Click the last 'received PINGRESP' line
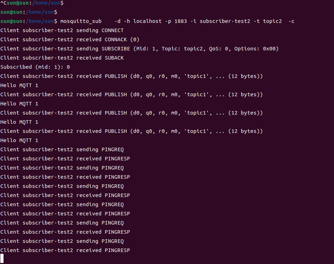The height and width of the screenshot is (264, 334). [65, 250]
